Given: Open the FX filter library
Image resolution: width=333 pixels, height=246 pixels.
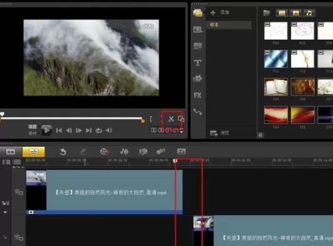Looking at the screenshot, I should [198, 95].
